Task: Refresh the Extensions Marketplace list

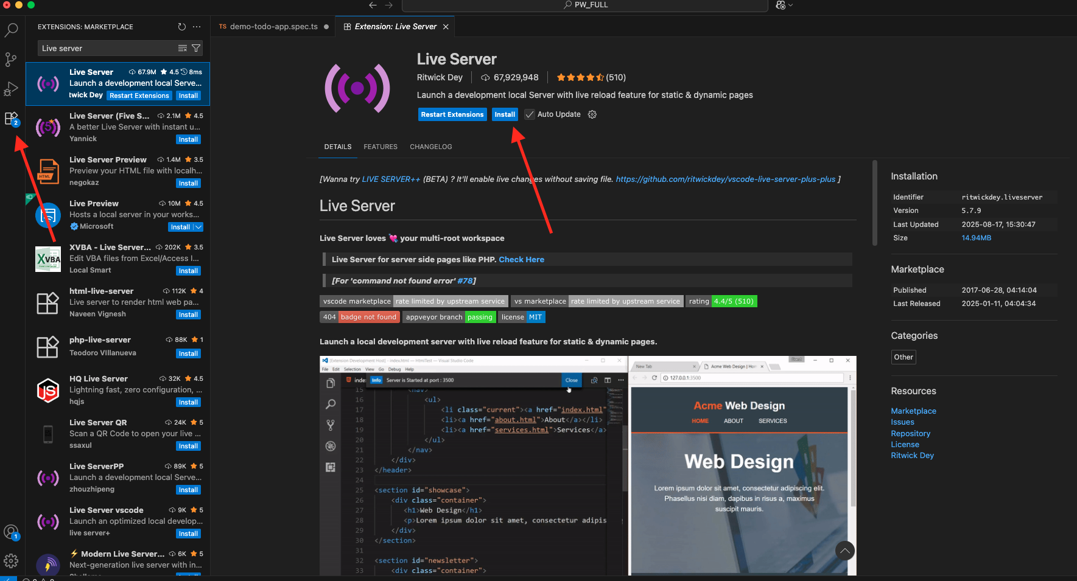Action: point(181,27)
